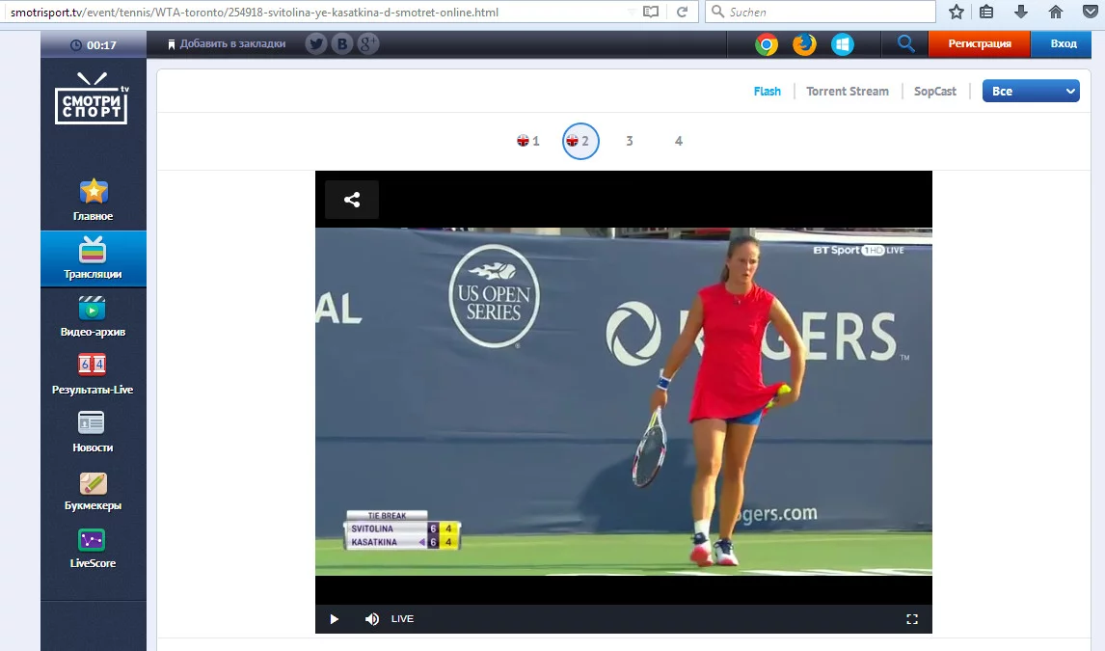Open the Видео-архив clapperboard icon
Screen dimensions: 1105x651
point(92,308)
